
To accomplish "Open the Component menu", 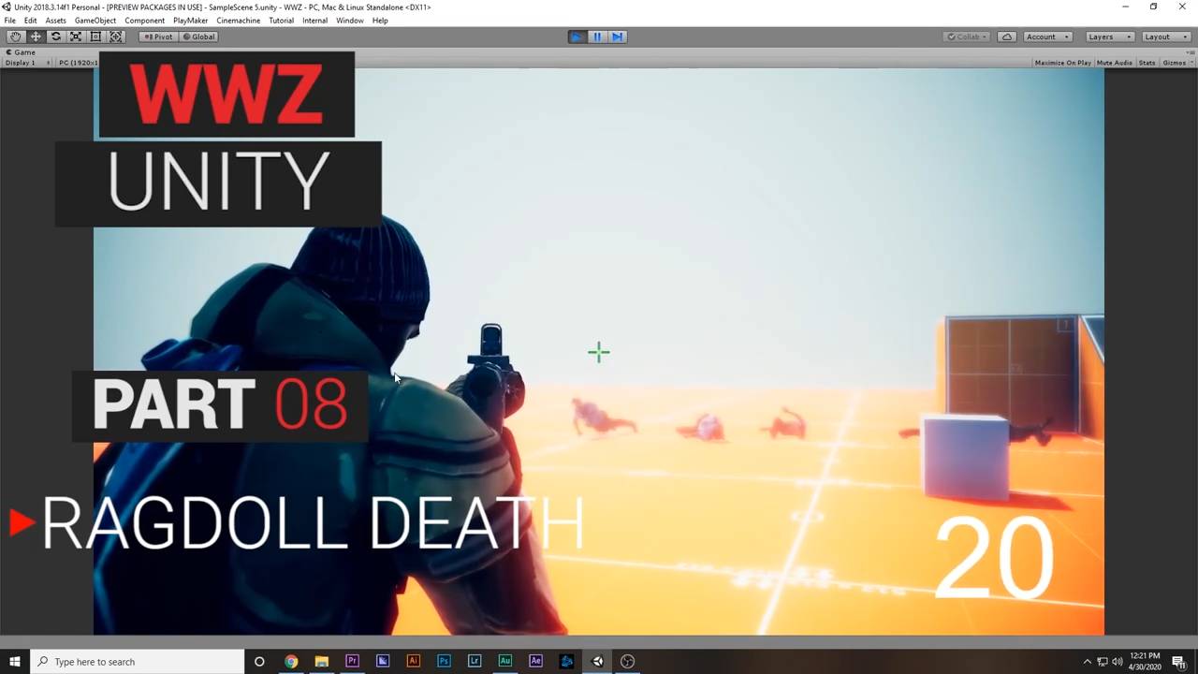I will click(145, 21).
